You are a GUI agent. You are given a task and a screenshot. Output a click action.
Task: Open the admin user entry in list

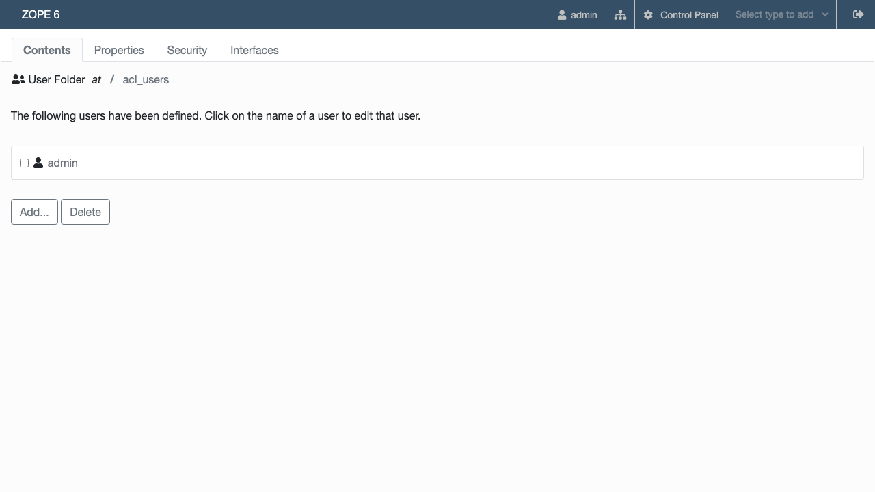click(x=62, y=163)
